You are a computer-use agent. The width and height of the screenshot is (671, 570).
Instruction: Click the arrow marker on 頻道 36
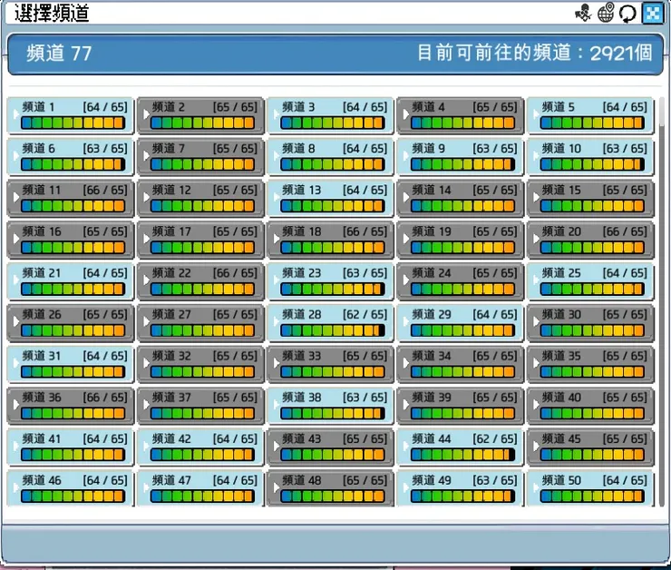[x=16, y=404]
